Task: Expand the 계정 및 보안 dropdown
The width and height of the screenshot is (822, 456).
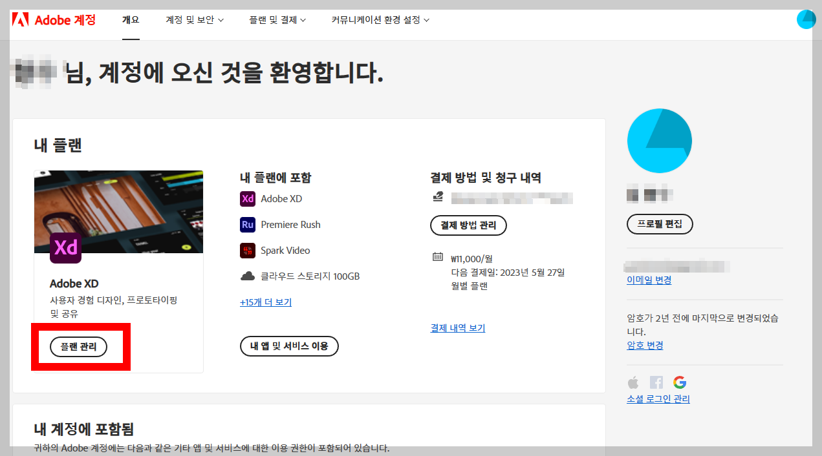Action: click(x=193, y=19)
